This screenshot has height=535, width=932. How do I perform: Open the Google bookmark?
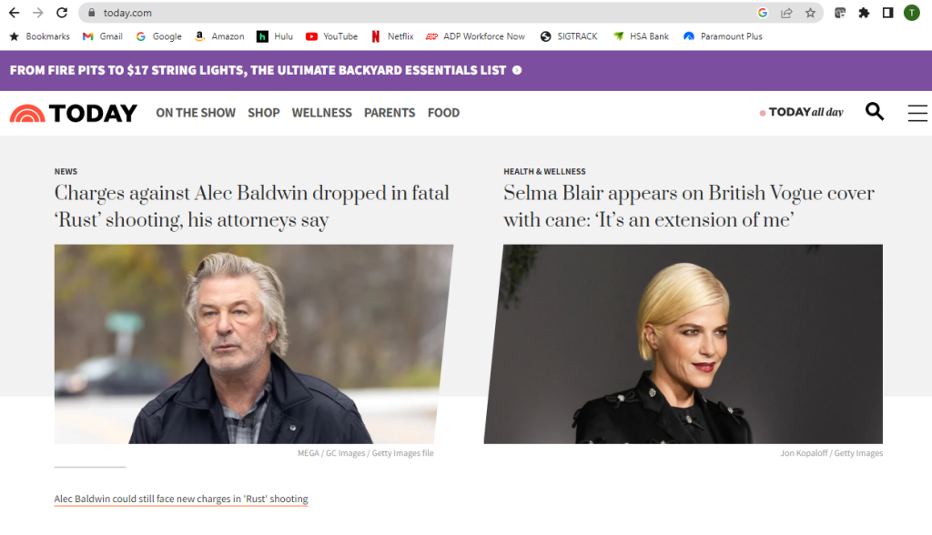(158, 36)
